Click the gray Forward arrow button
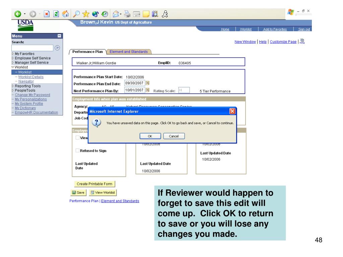 point(33,14)
